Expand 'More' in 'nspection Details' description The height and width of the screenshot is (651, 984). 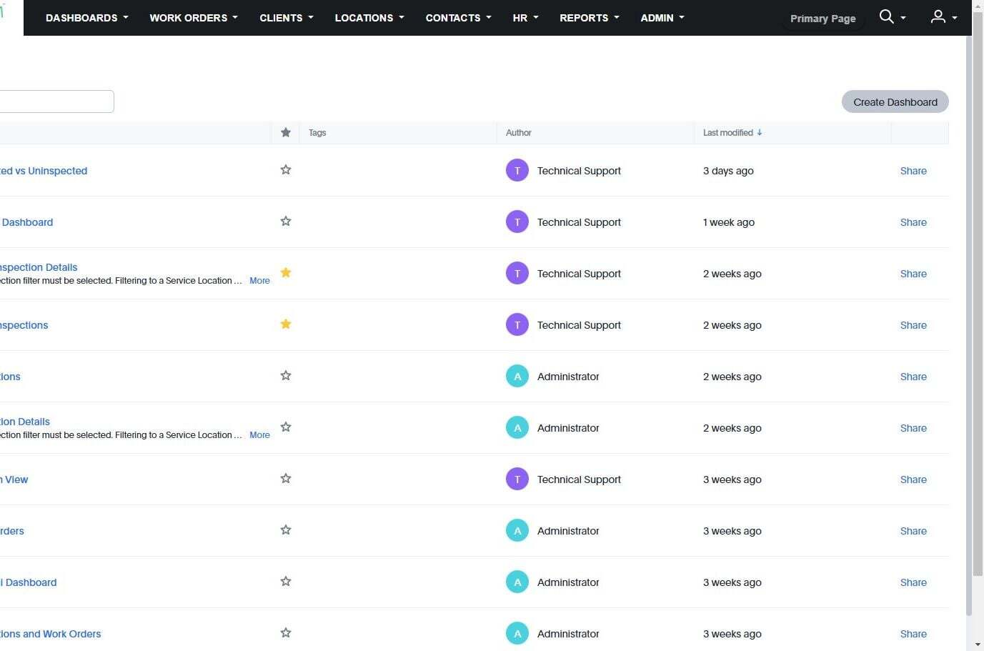pos(259,281)
